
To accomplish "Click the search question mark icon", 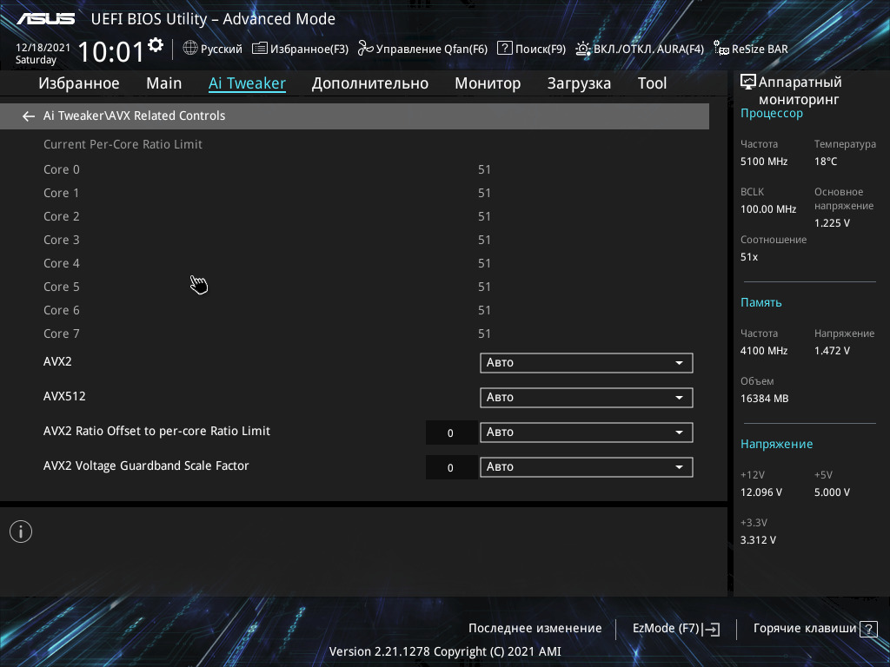I will click(x=505, y=49).
